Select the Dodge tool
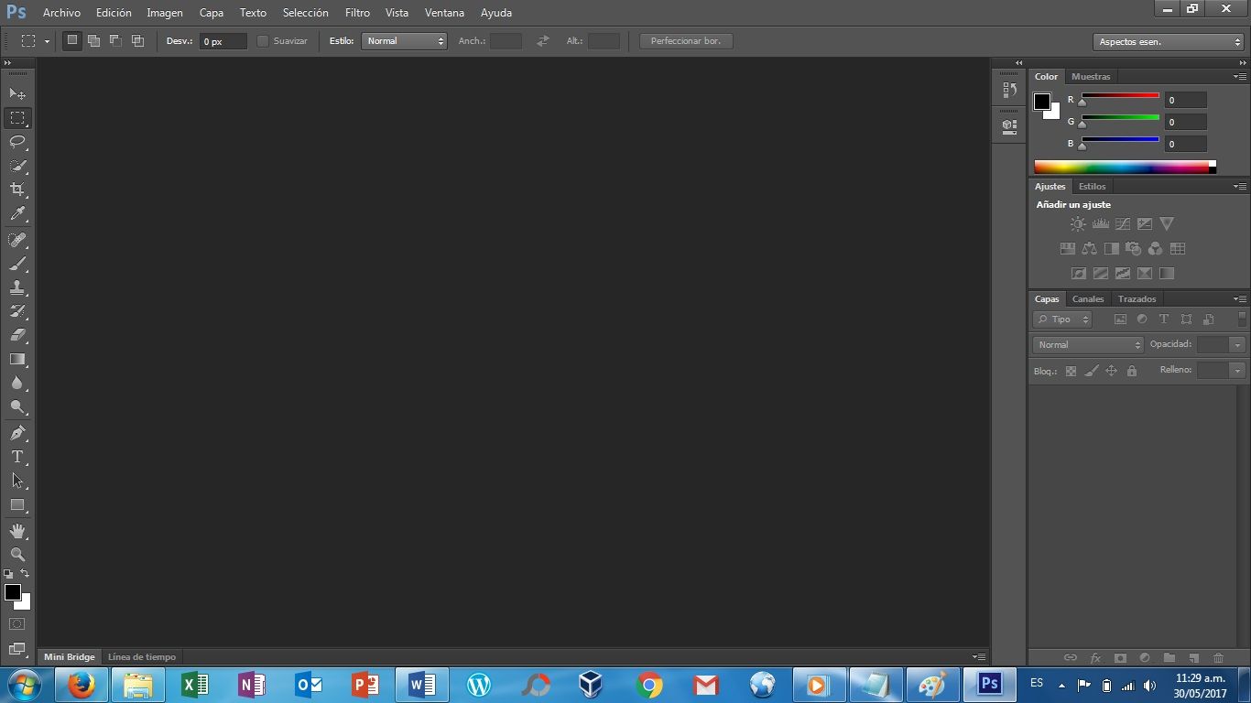Image resolution: width=1251 pixels, height=703 pixels. [17, 406]
